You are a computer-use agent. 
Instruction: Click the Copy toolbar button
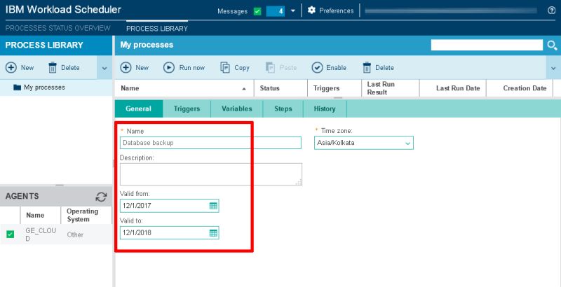point(235,67)
